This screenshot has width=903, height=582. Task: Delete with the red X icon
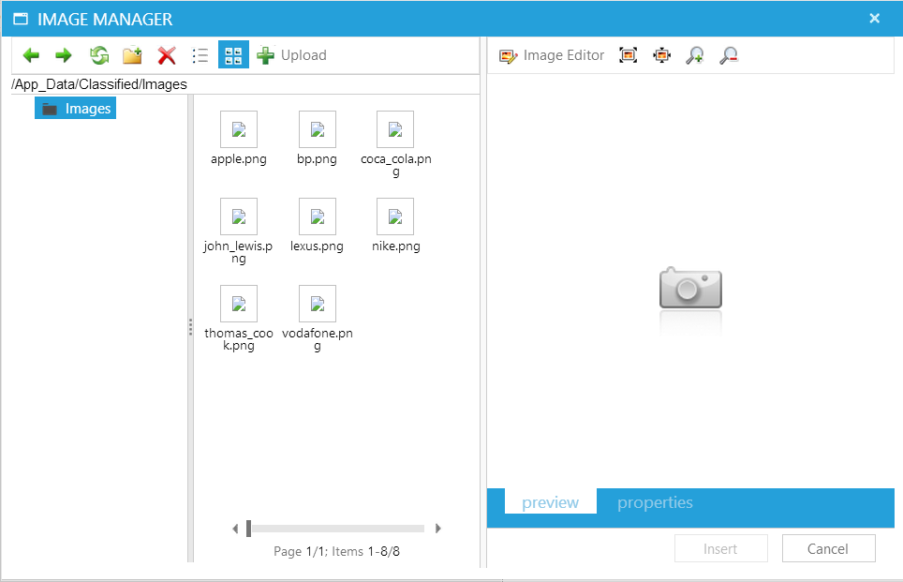tap(167, 55)
